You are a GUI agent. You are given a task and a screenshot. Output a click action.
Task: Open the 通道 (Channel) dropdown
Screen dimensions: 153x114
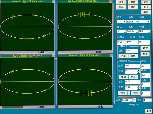pyautogui.click(x=125, y=22)
